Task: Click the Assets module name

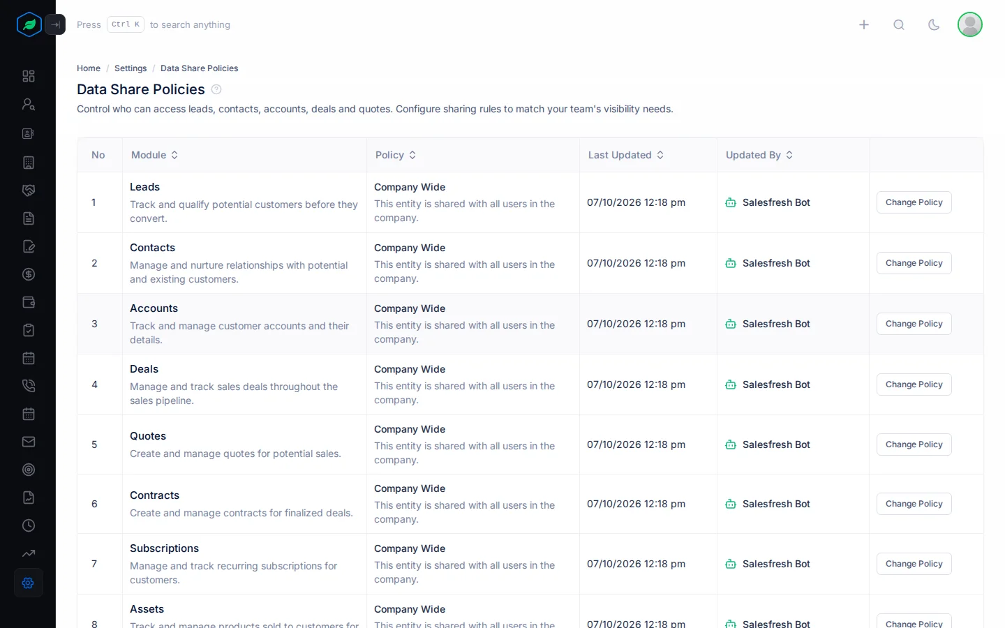Action: pos(147,609)
